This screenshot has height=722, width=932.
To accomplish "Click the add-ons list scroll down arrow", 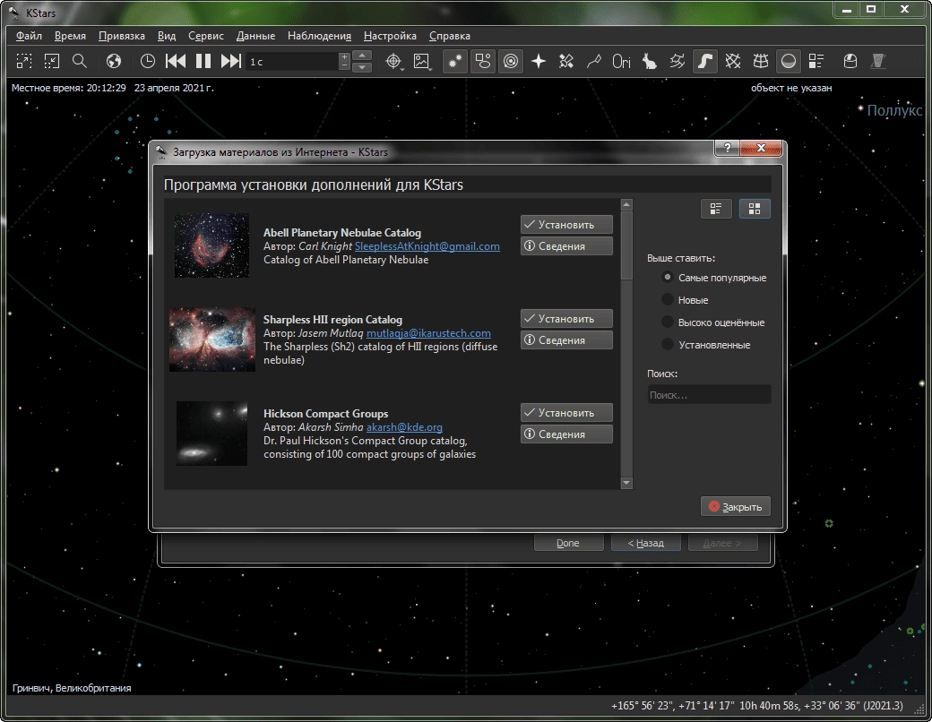I will 626,483.
